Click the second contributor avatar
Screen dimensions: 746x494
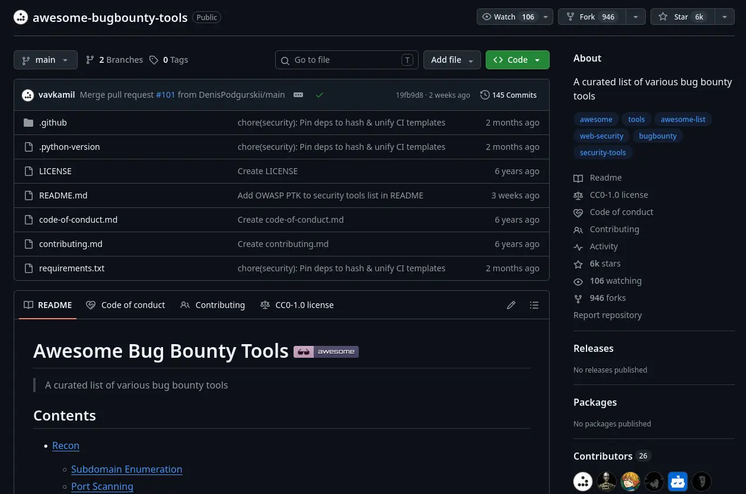pos(607,482)
